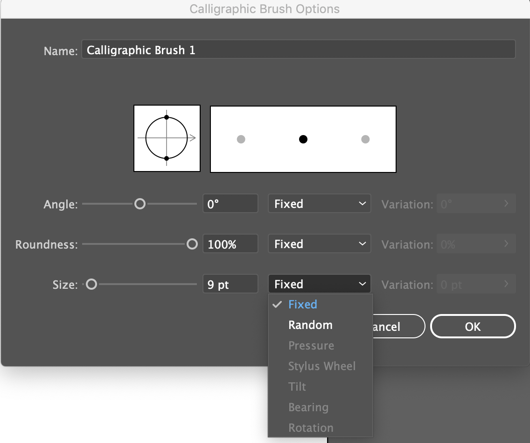Click the brush angle preview circle
This screenshot has width=530, height=443.
167,138
